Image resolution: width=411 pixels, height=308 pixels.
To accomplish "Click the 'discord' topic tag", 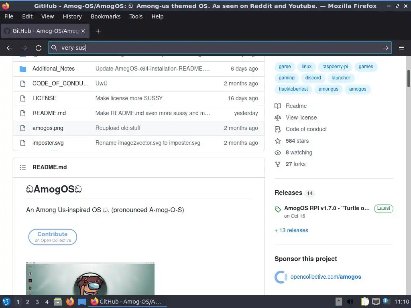I will pyautogui.click(x=313, y=78).
